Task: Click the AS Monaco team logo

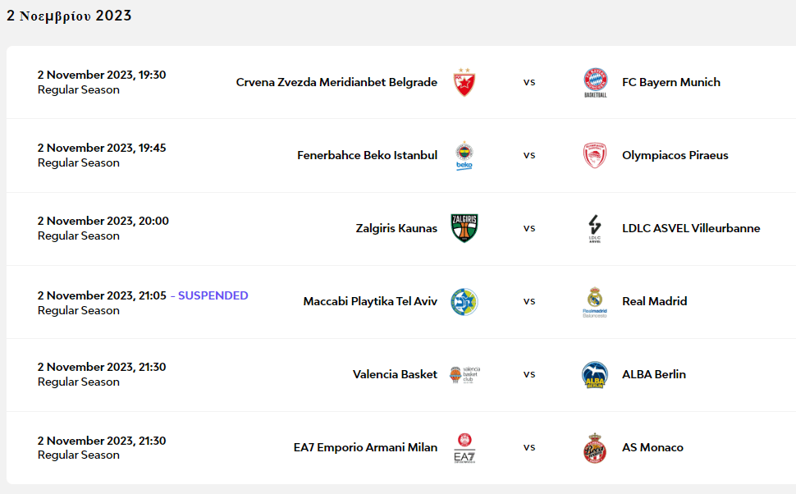Action: [595, 447]
